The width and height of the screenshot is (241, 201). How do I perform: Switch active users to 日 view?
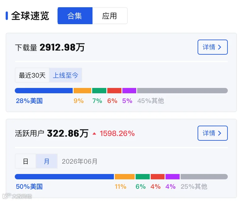click(x=25, y=161)
